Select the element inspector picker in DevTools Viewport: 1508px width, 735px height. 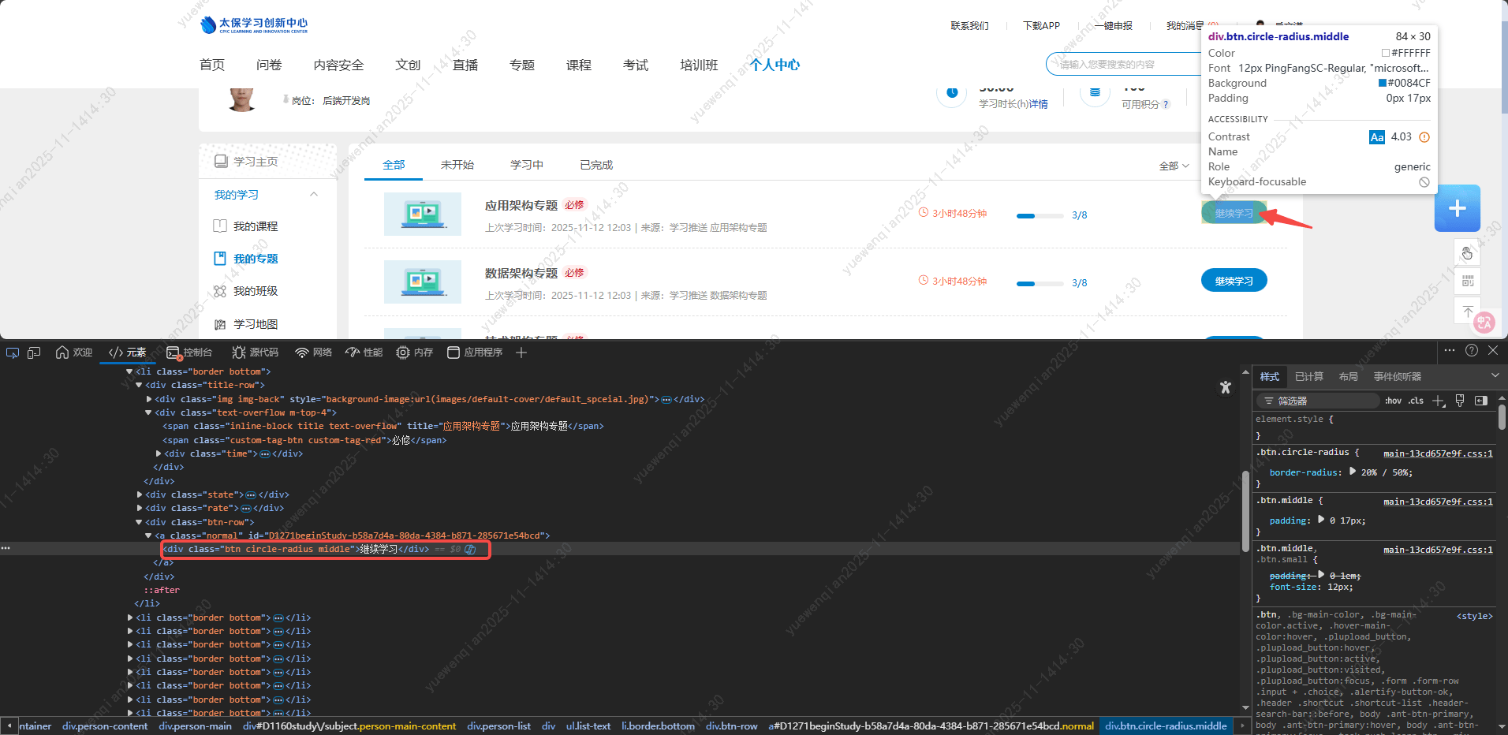(x=12, y=353)
